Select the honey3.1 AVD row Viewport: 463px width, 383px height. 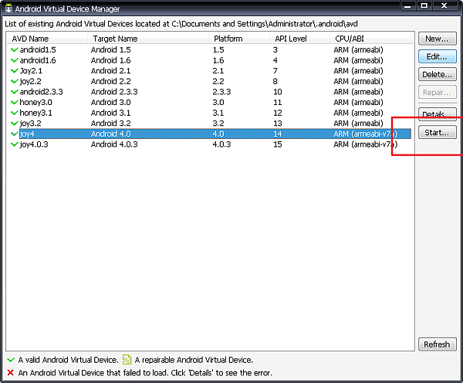coord(208,113)
